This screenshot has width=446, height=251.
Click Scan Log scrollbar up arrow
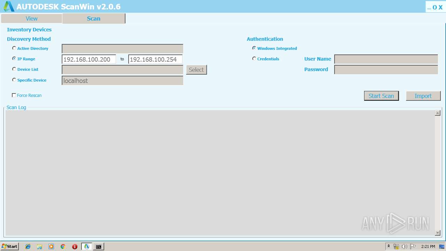pyautogui.click(x=438, y=113)
